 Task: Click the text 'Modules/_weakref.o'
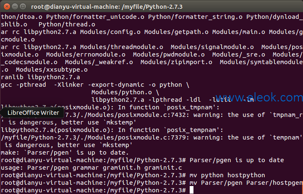(x=99, y=62)
